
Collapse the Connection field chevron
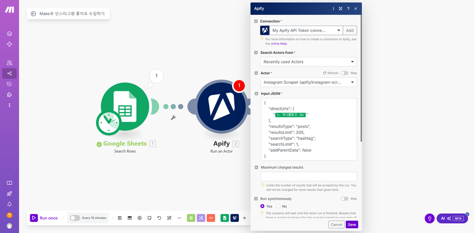point(256,21)
